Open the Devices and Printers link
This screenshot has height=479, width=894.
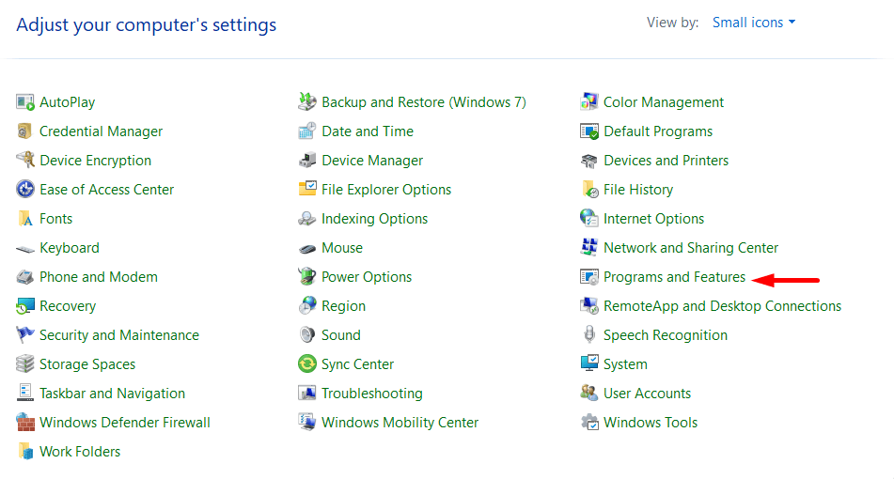pos(666,161)
